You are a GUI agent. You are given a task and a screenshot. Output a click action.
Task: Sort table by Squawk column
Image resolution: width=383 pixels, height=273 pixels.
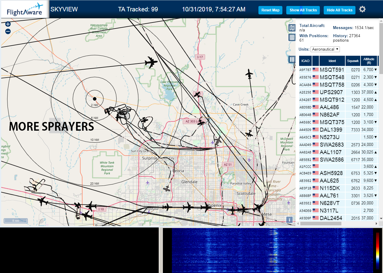pos(353,61)
